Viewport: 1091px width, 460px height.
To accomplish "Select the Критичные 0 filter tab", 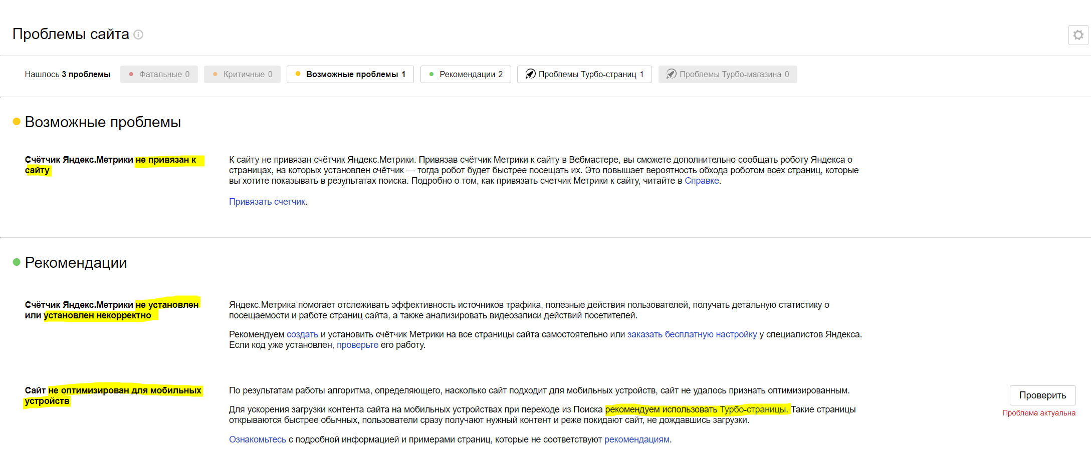I will (242, 74).
